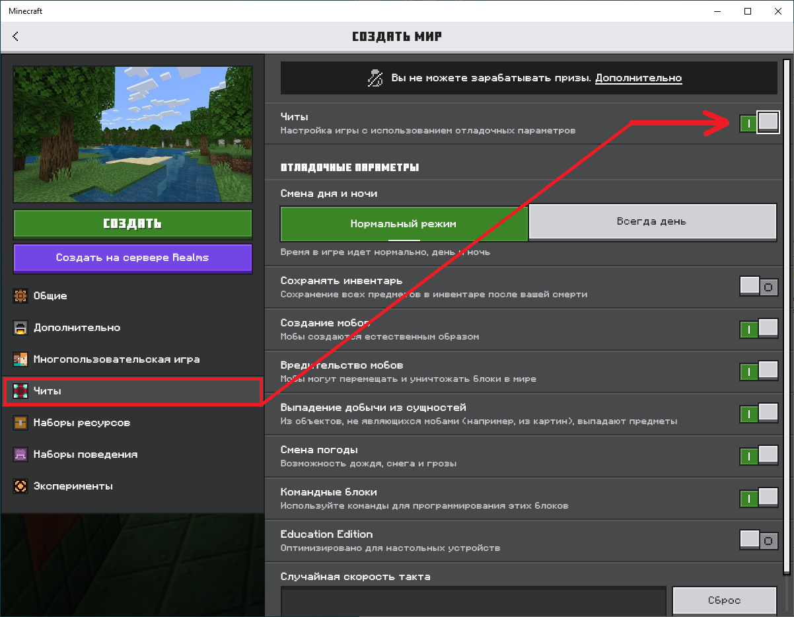Click the Читы sidebar icon
The width and height of the screenshot is (794, 617).
pyautogui.click(x=20, y=391)
